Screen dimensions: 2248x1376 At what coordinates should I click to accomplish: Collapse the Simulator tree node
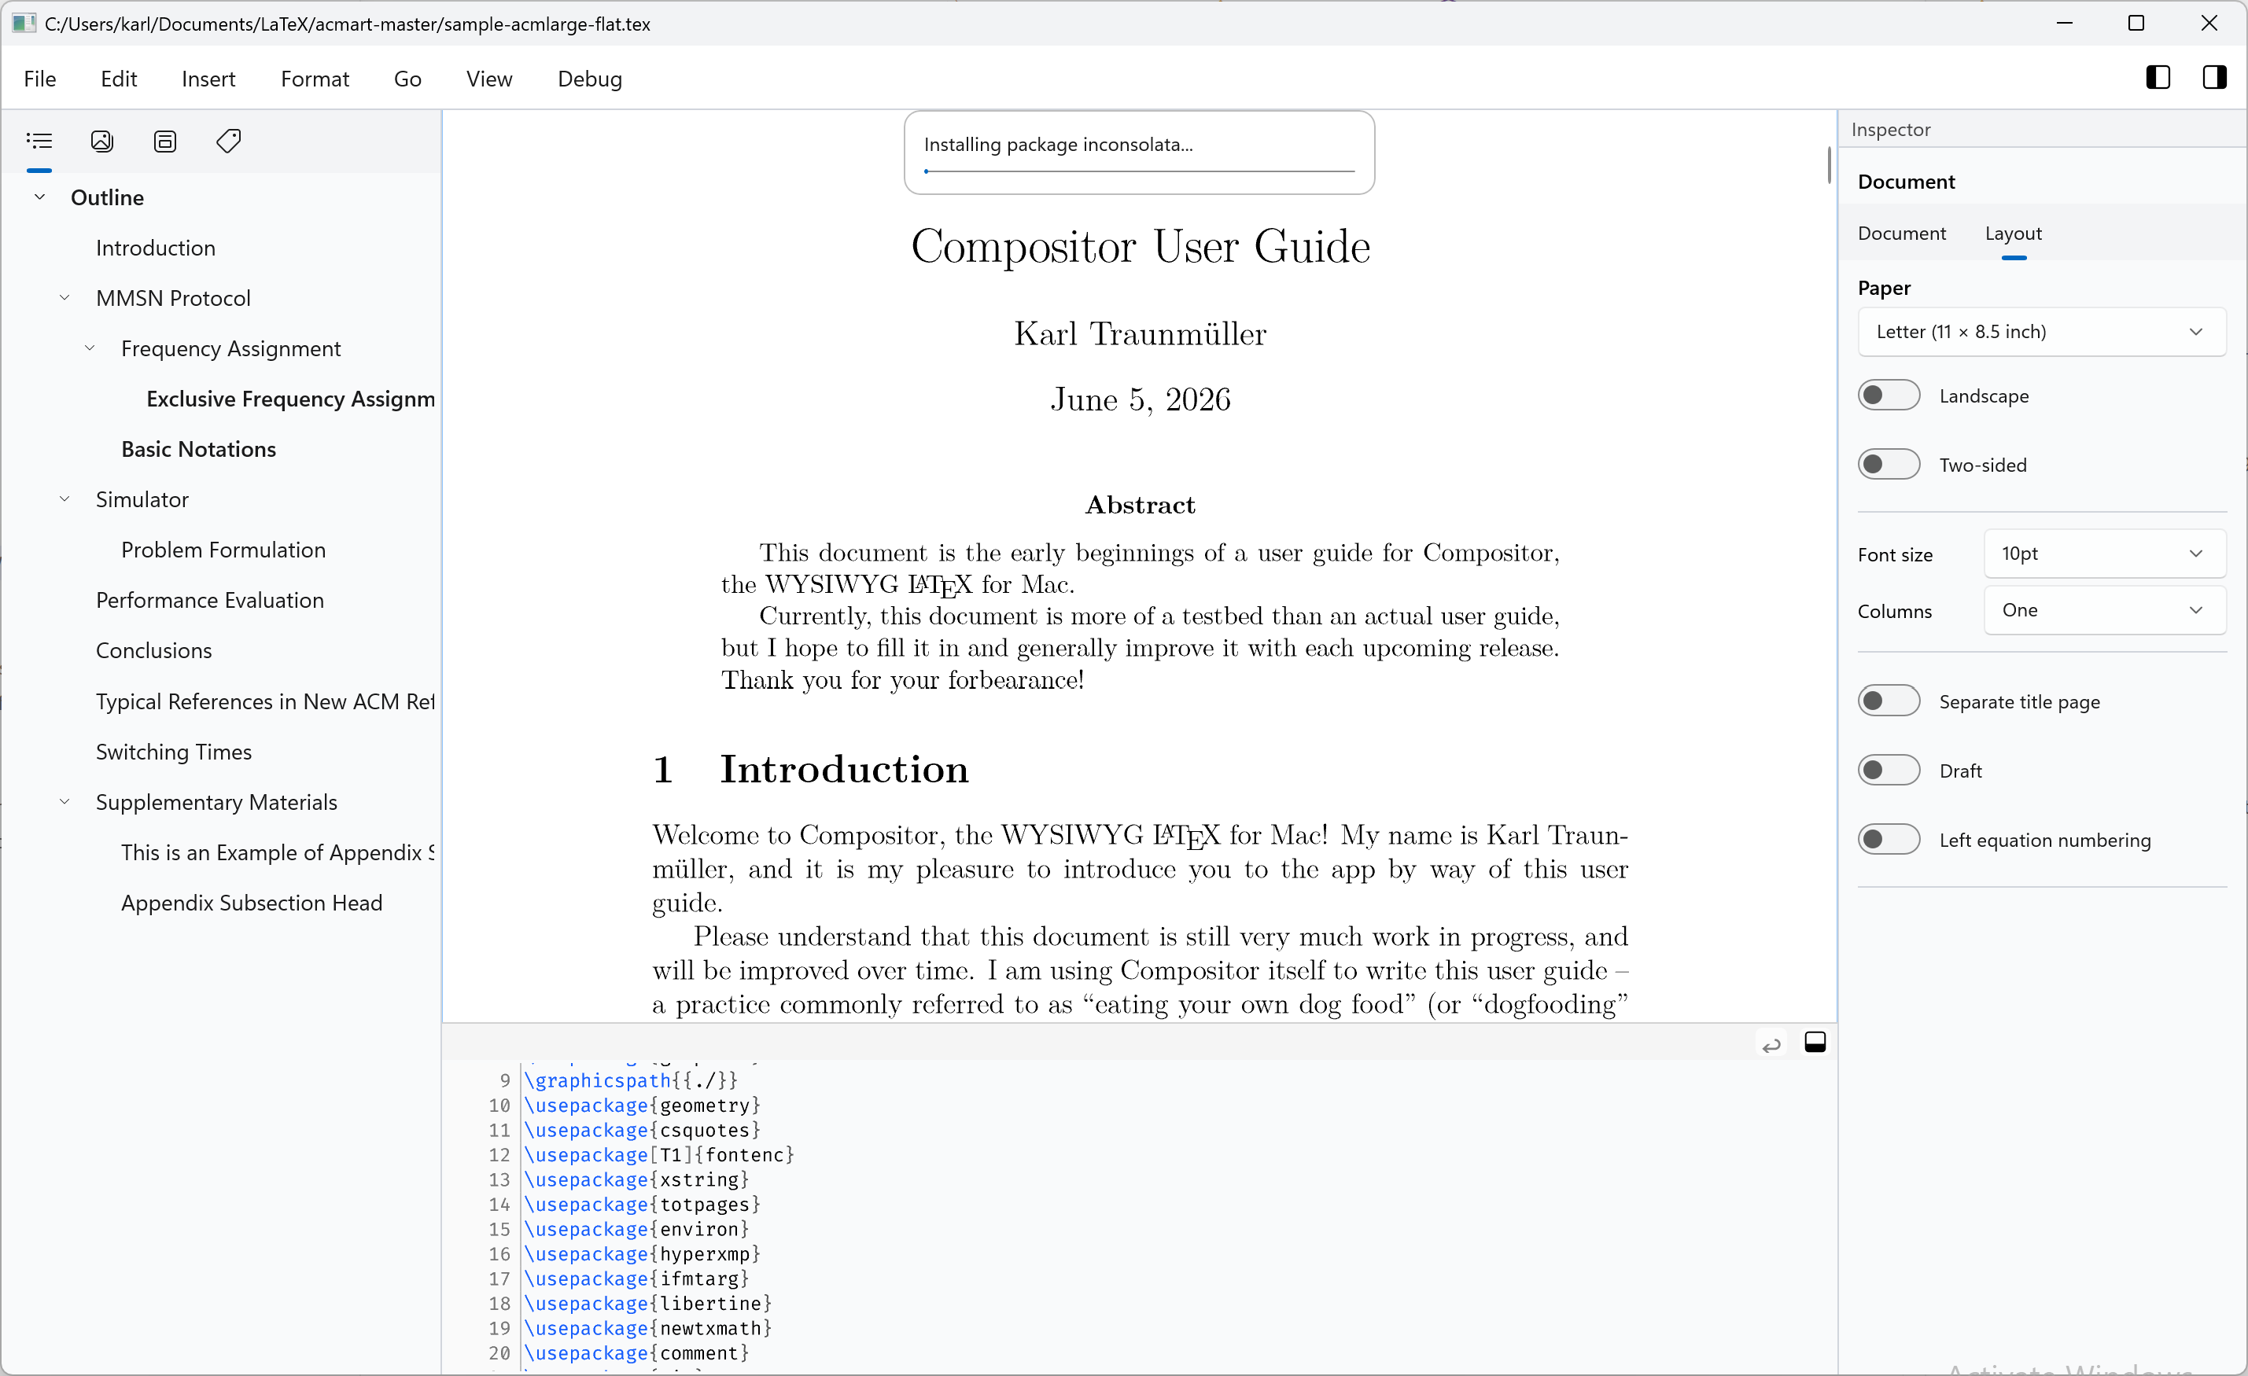tap(64, 499)
